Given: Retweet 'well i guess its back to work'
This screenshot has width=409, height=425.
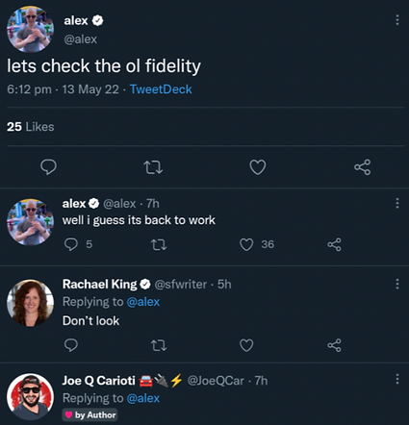Looking at the screenshot, I should tap(159, 245).
